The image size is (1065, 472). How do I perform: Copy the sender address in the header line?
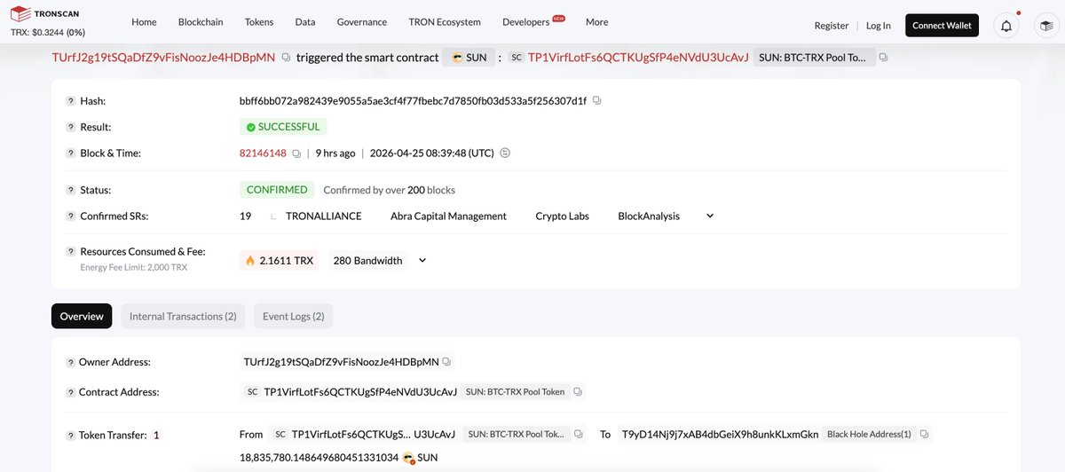[286, 58]
